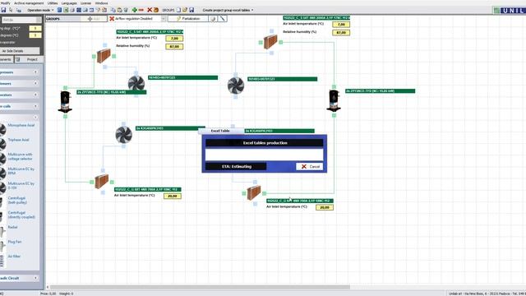526x296 pixels.
Task: Select the Air filter component
Action: click(x=14, y=256)
